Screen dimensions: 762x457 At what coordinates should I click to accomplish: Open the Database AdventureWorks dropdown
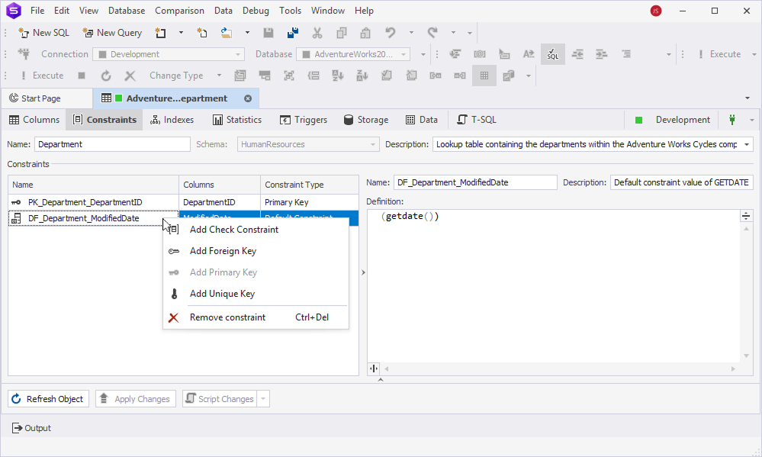coord(404,54)
